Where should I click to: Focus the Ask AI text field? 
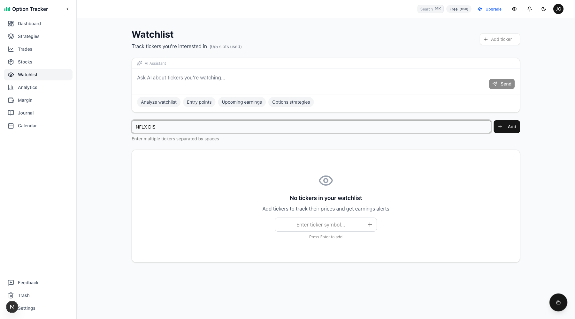tap(310, 78)
